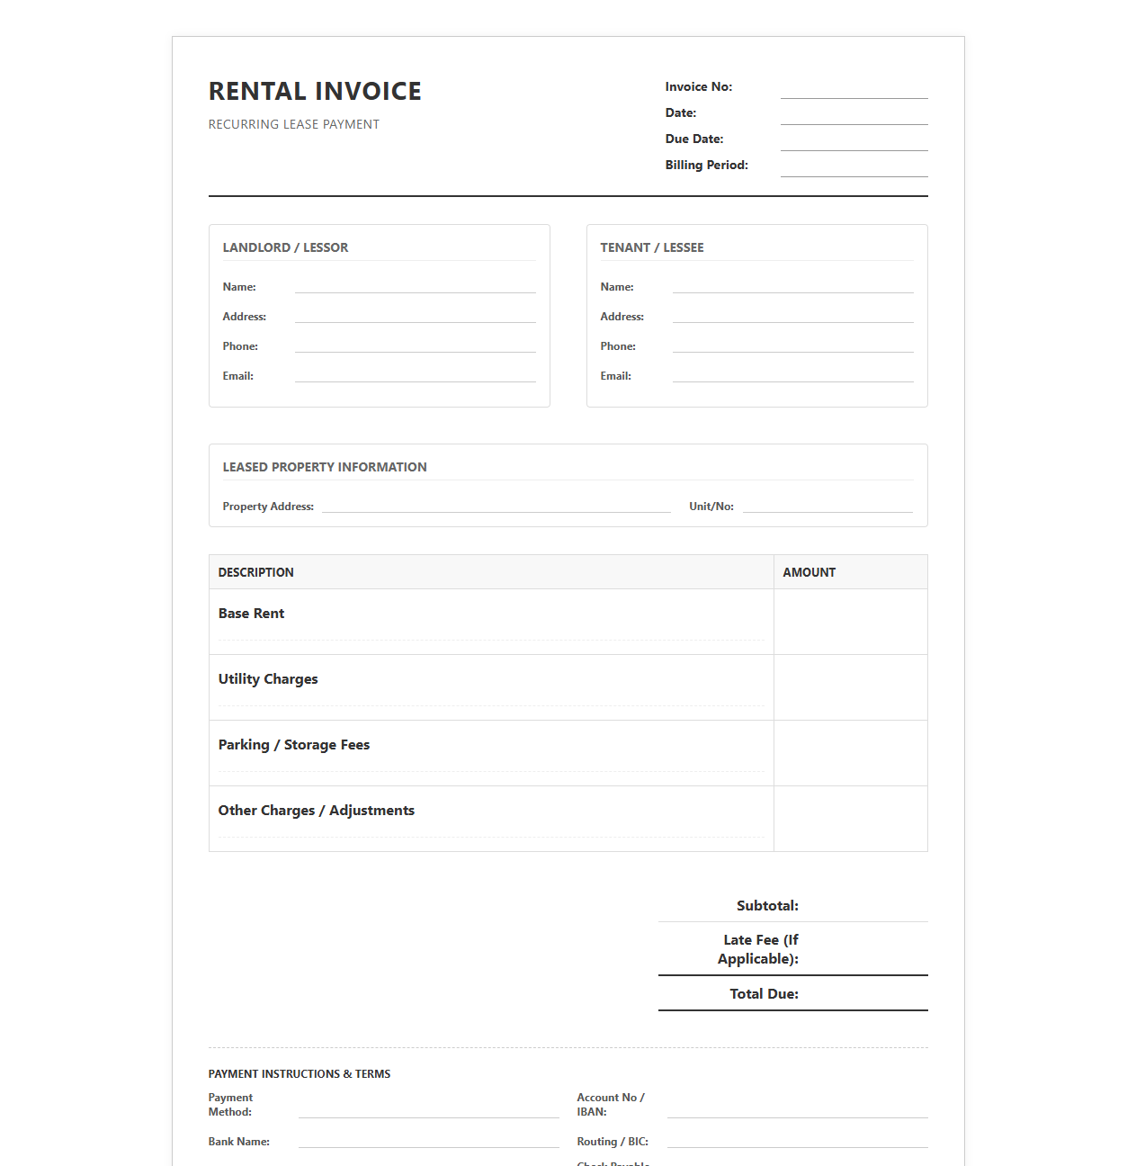Click the Landlord Email field

pos(415,375)
